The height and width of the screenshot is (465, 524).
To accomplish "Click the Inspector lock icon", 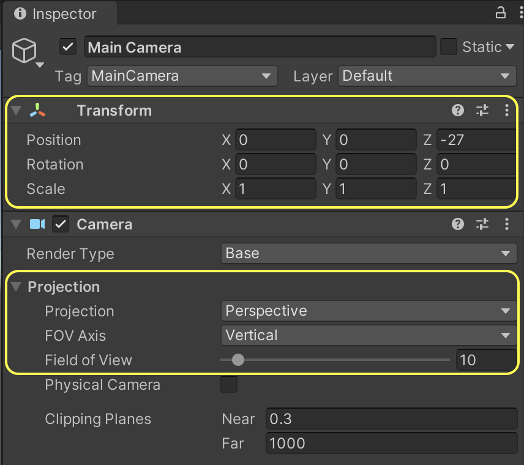I will click(x=500, y=13).
